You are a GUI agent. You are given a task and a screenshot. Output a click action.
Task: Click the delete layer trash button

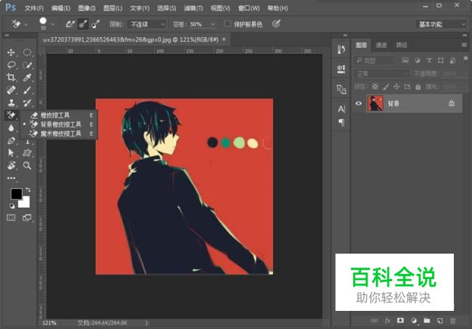point(452,320)
